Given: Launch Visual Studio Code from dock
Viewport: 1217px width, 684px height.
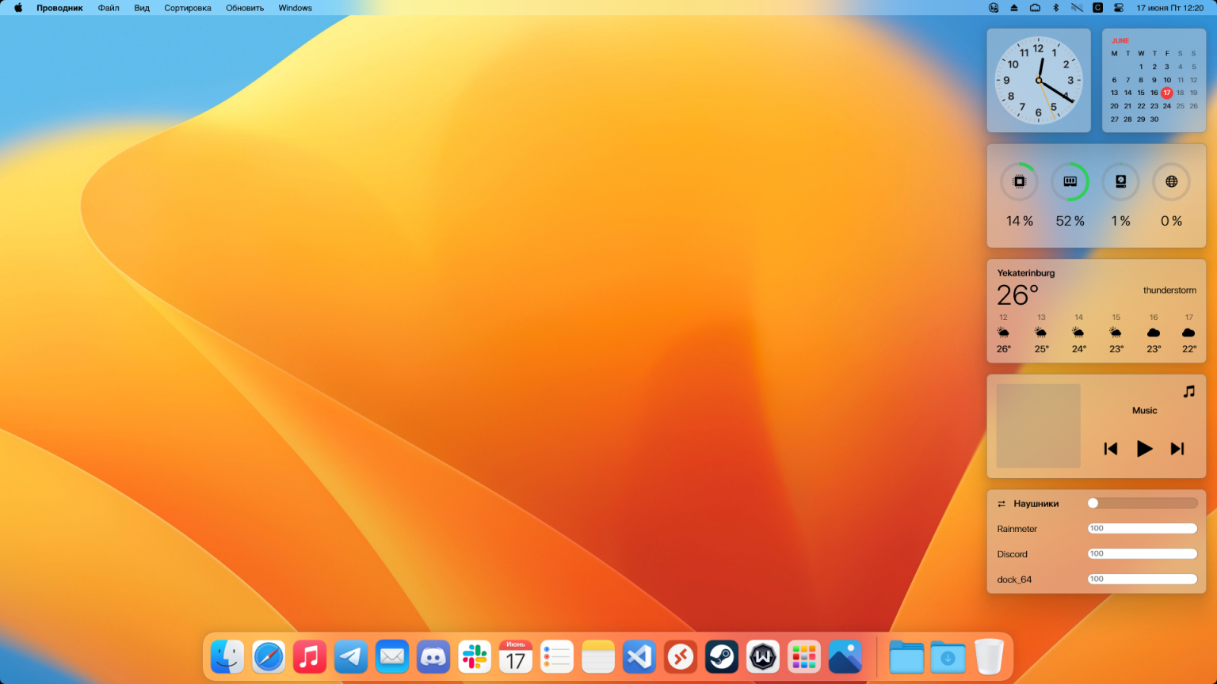Looking at the screenshot, I should [x=639, y=657].
